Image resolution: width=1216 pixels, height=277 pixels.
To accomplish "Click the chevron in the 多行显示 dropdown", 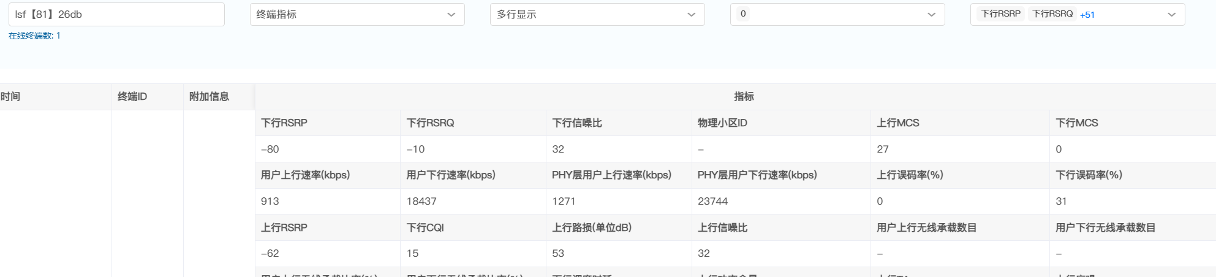I will (691, 15).
